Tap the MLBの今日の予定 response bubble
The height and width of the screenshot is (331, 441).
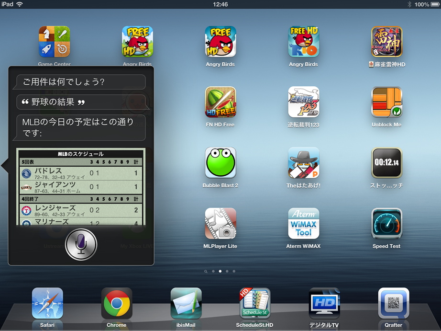79,127
